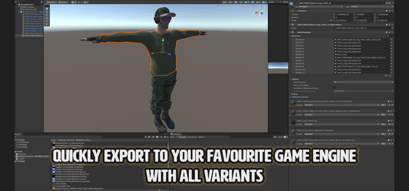Screen dimensions: 409x191
Task: Toggle scene audio button
Action: point(241,2)
